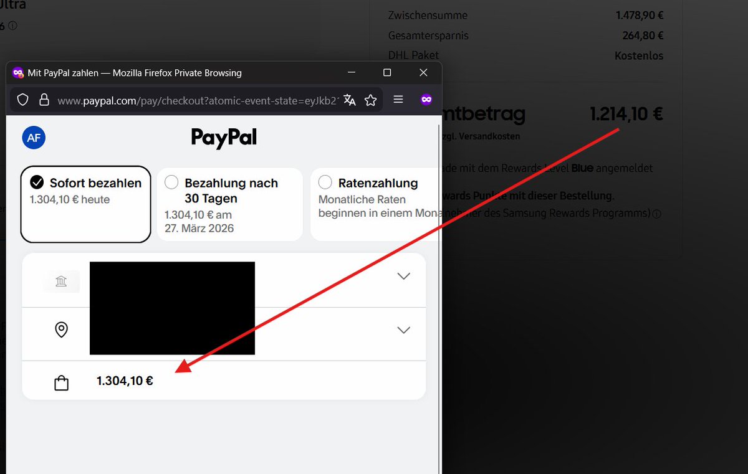
Task: Click Gesamtersparnis value 264,80 €
Action: pos(643,36)
